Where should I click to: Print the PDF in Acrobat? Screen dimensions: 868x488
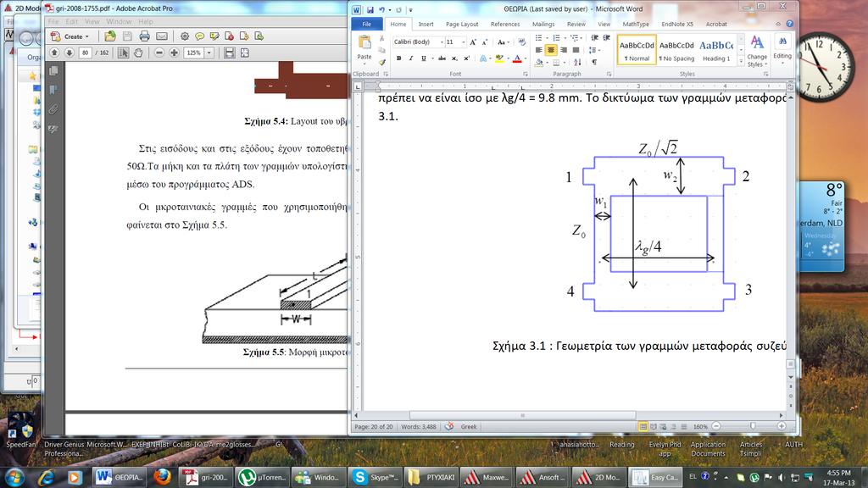[x=144, y=36]
